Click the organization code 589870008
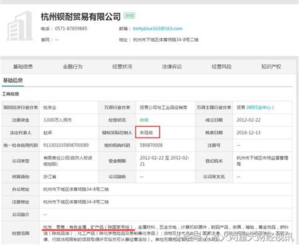Image resolution: width=299 pixels, height=245 pixels. [151, 145]
